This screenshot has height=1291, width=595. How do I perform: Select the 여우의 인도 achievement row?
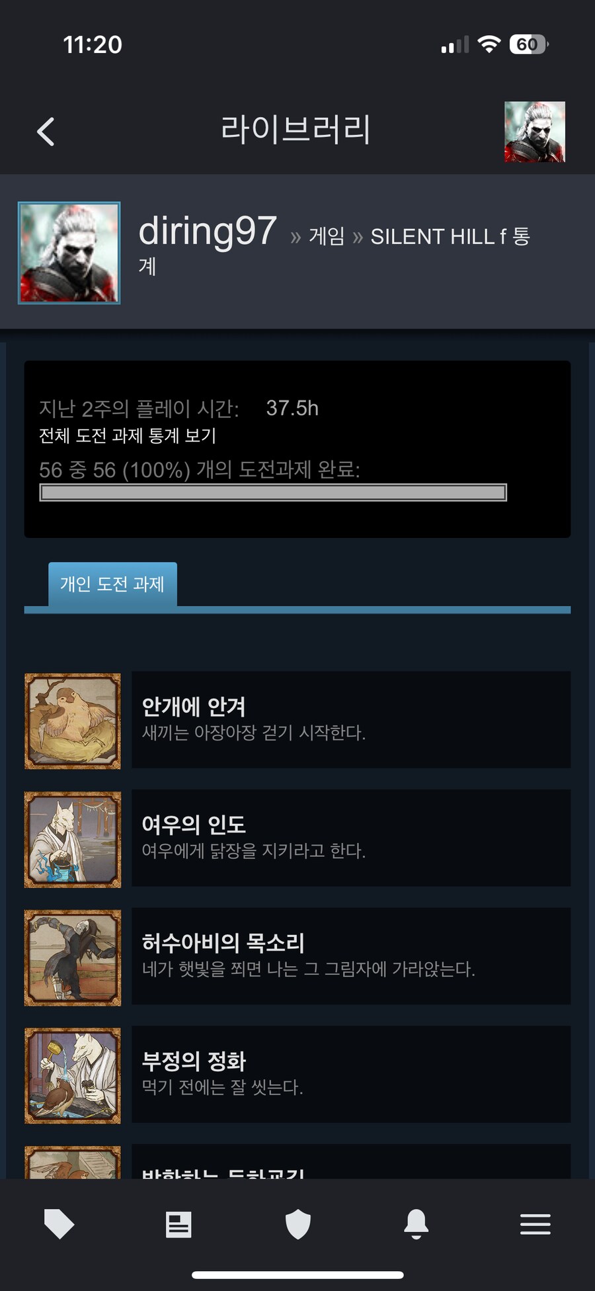351,838
